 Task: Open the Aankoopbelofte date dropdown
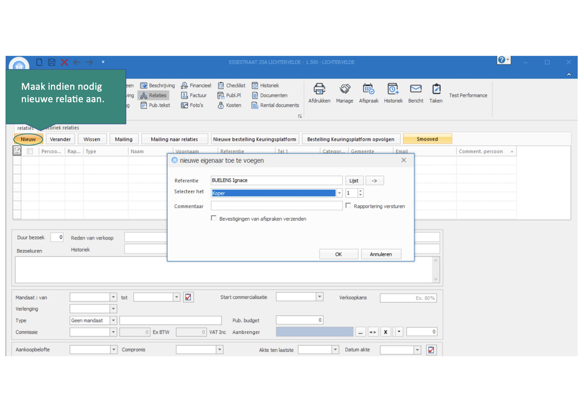[113, 350]
